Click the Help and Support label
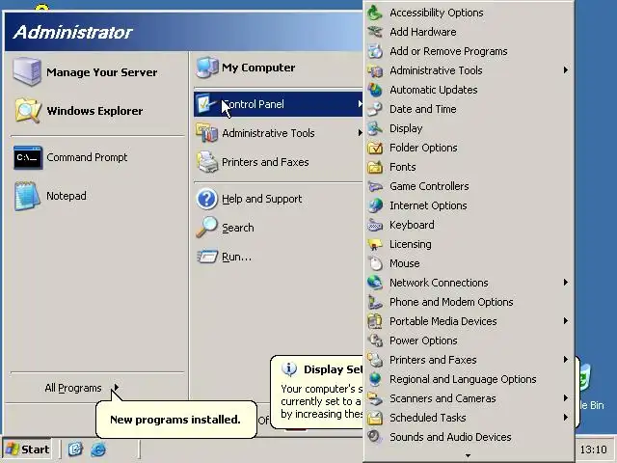Screen dimensions: 617x463 261,199
